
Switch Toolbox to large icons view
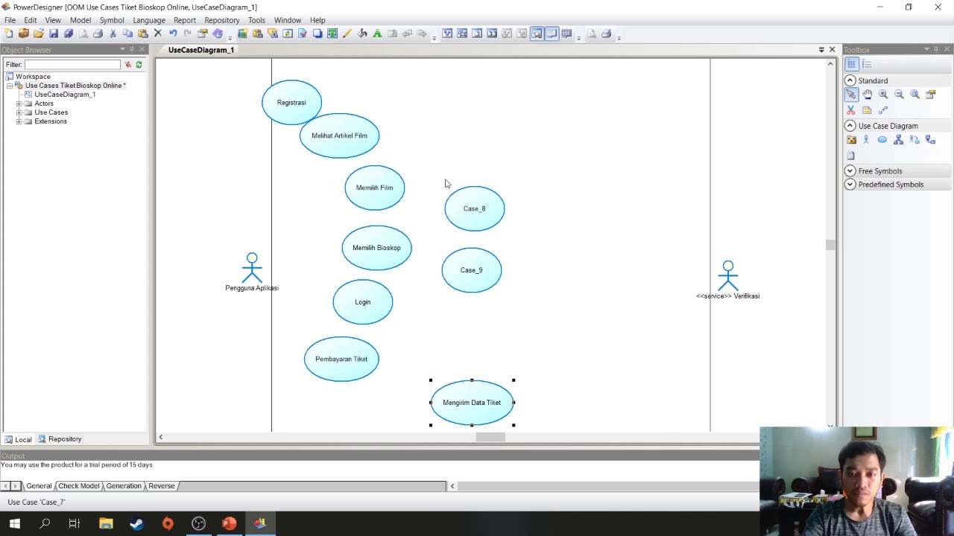click(x=851, y=64)
